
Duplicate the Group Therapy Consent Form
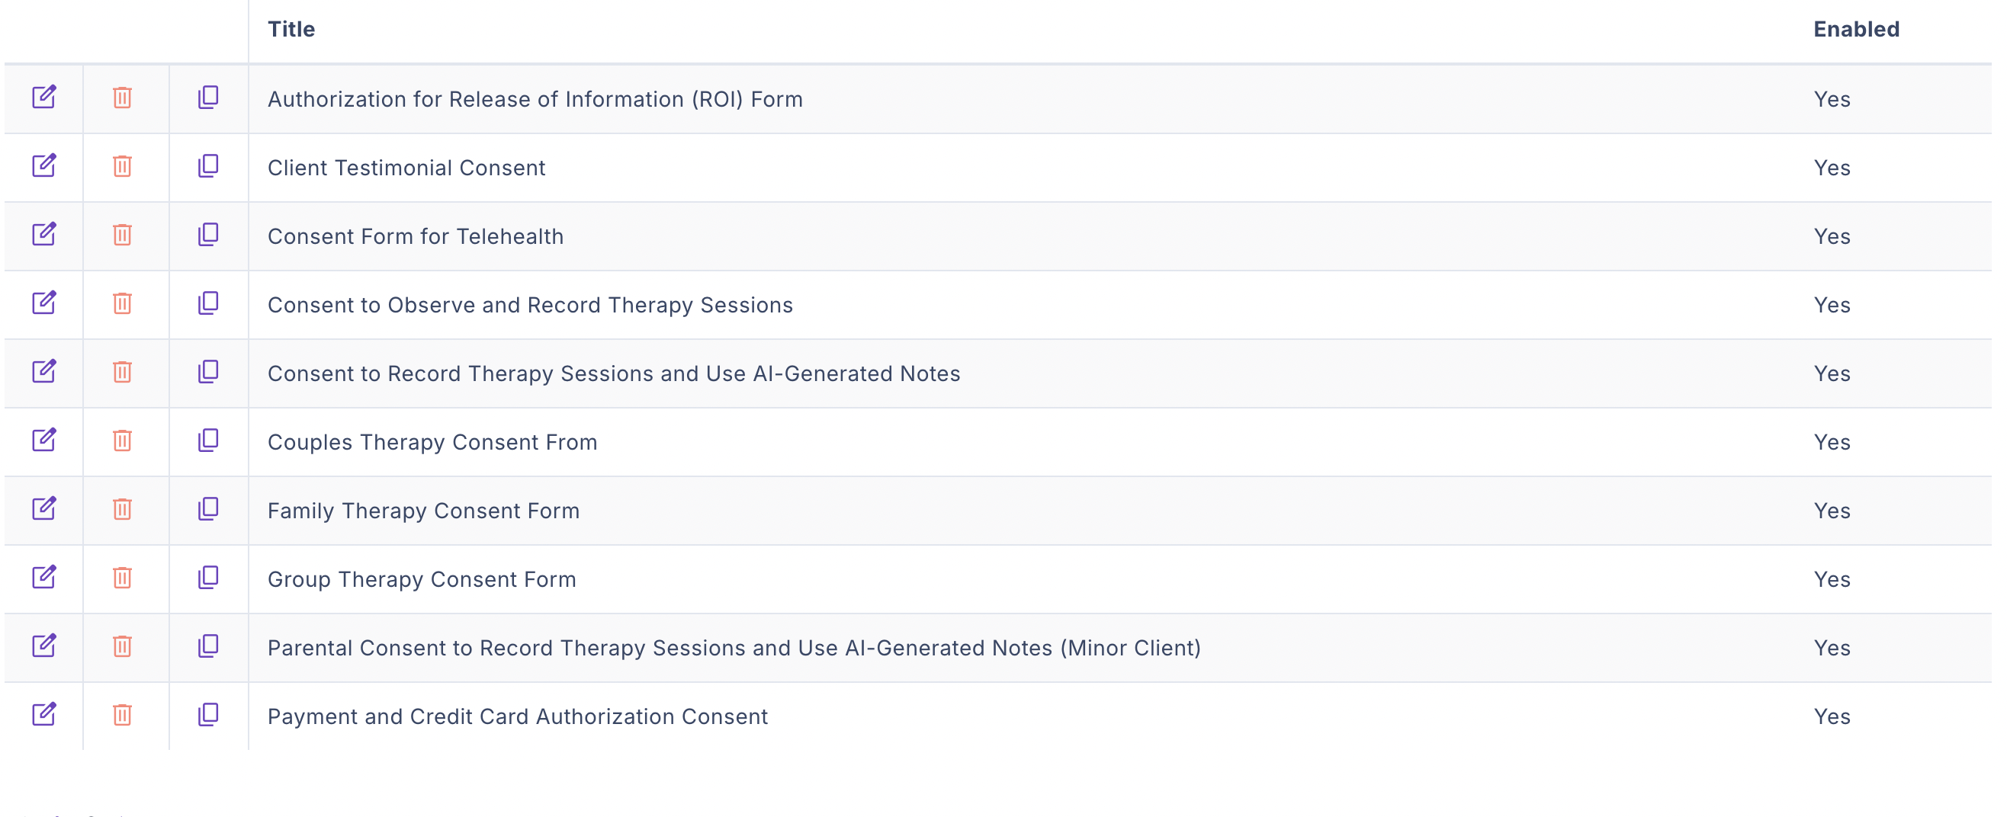(208, 577)
